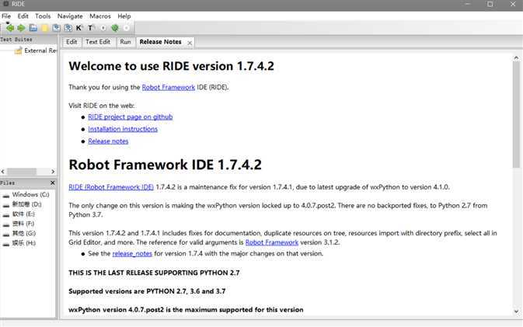Click the drive icon beside (E:)
This screenshot has width=523, height=327.
pyautogui.click(x=6, y=214)
